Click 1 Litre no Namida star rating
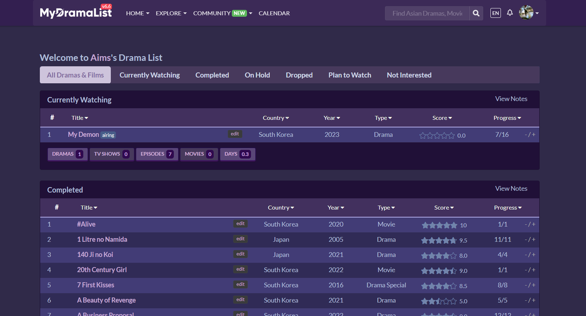Image resolution: width=586 pixels, height=316 pixels. coord(439,240)
